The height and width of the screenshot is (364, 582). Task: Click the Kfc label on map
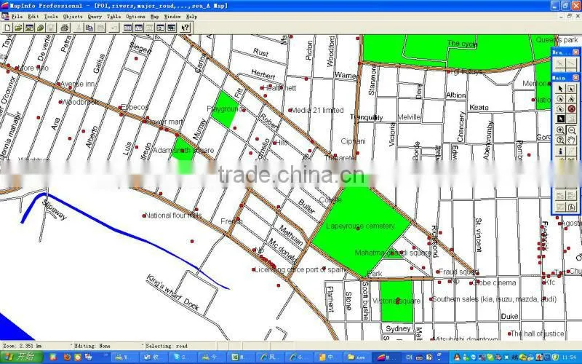(x=549, y=282)
